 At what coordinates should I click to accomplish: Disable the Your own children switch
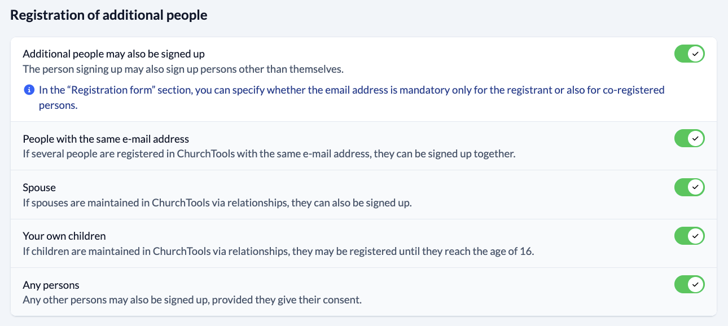[x=689, y=236]
